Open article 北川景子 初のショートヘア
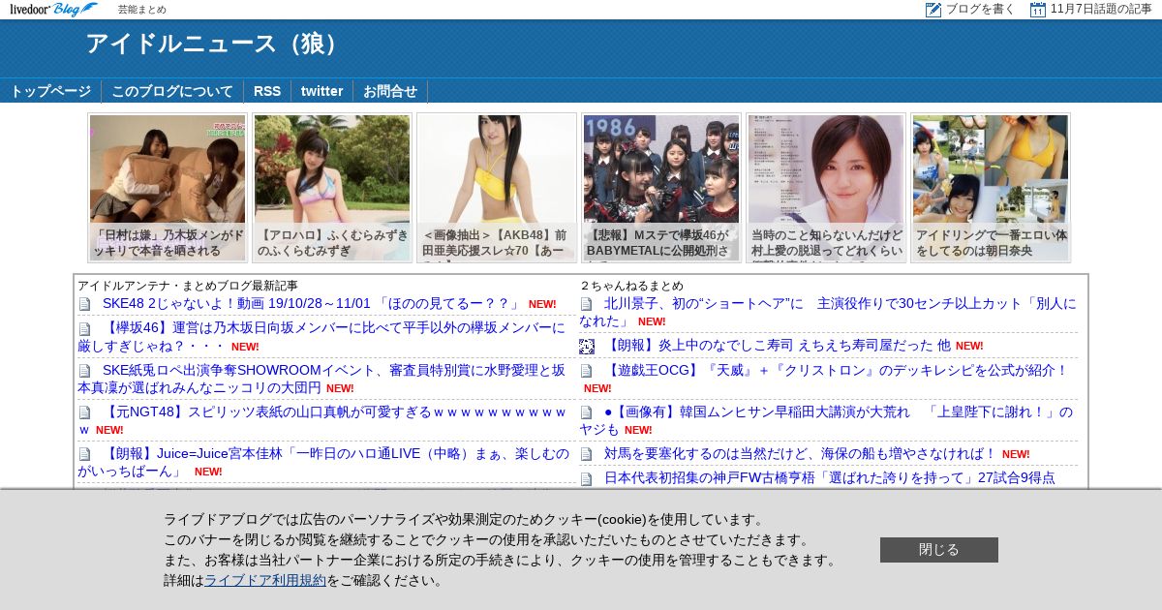 [828, 312]
